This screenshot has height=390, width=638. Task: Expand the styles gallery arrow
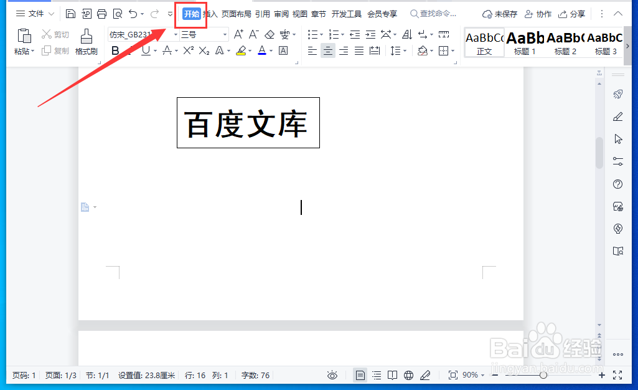(627, 46)
